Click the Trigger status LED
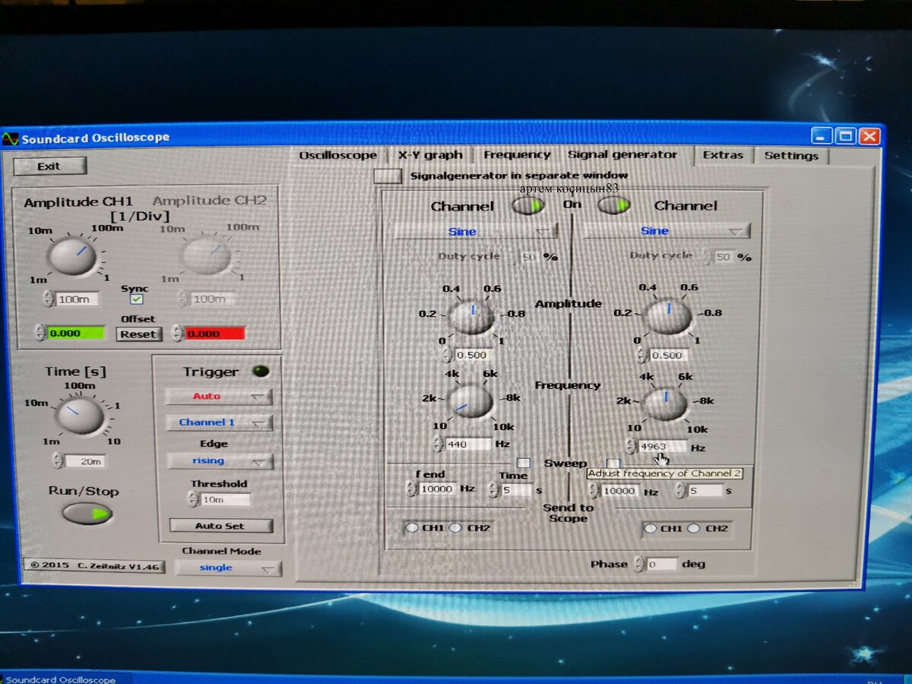Screen dimensions: 912x684 coord(261,372)
